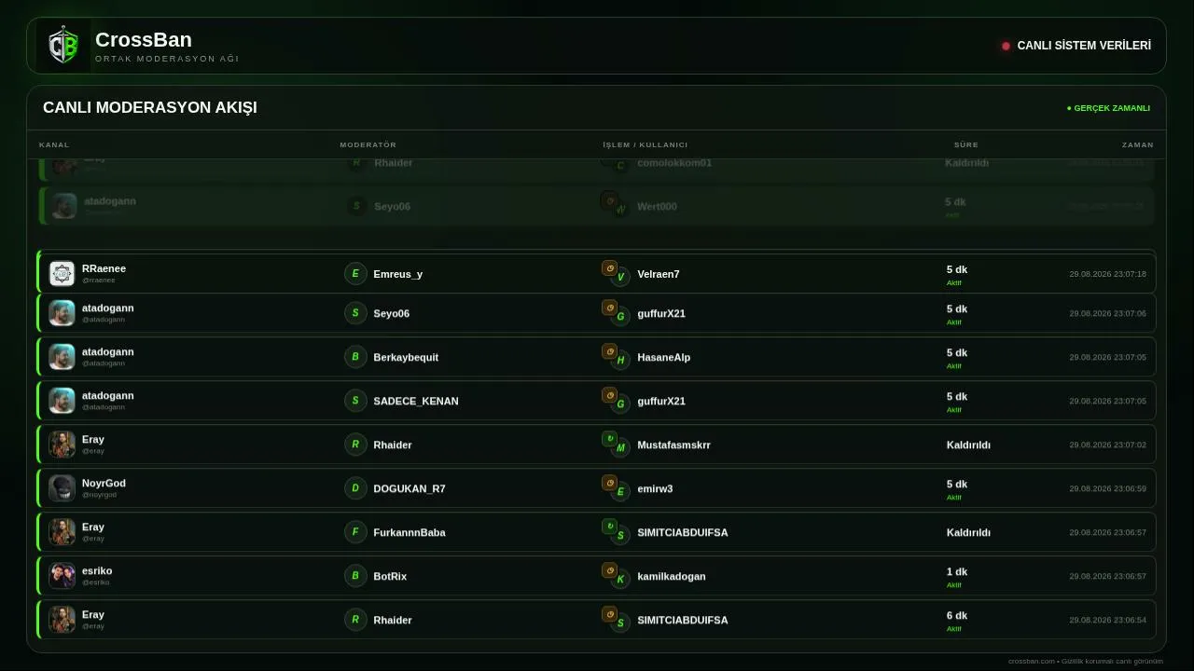
Task: Click the red live indicator dot
Action: (1006, 46)
